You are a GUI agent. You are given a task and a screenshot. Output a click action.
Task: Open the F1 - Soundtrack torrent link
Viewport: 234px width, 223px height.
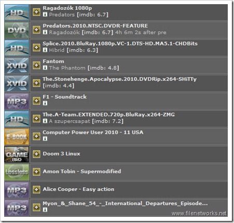pyautogui.click(x=65, y=97)
